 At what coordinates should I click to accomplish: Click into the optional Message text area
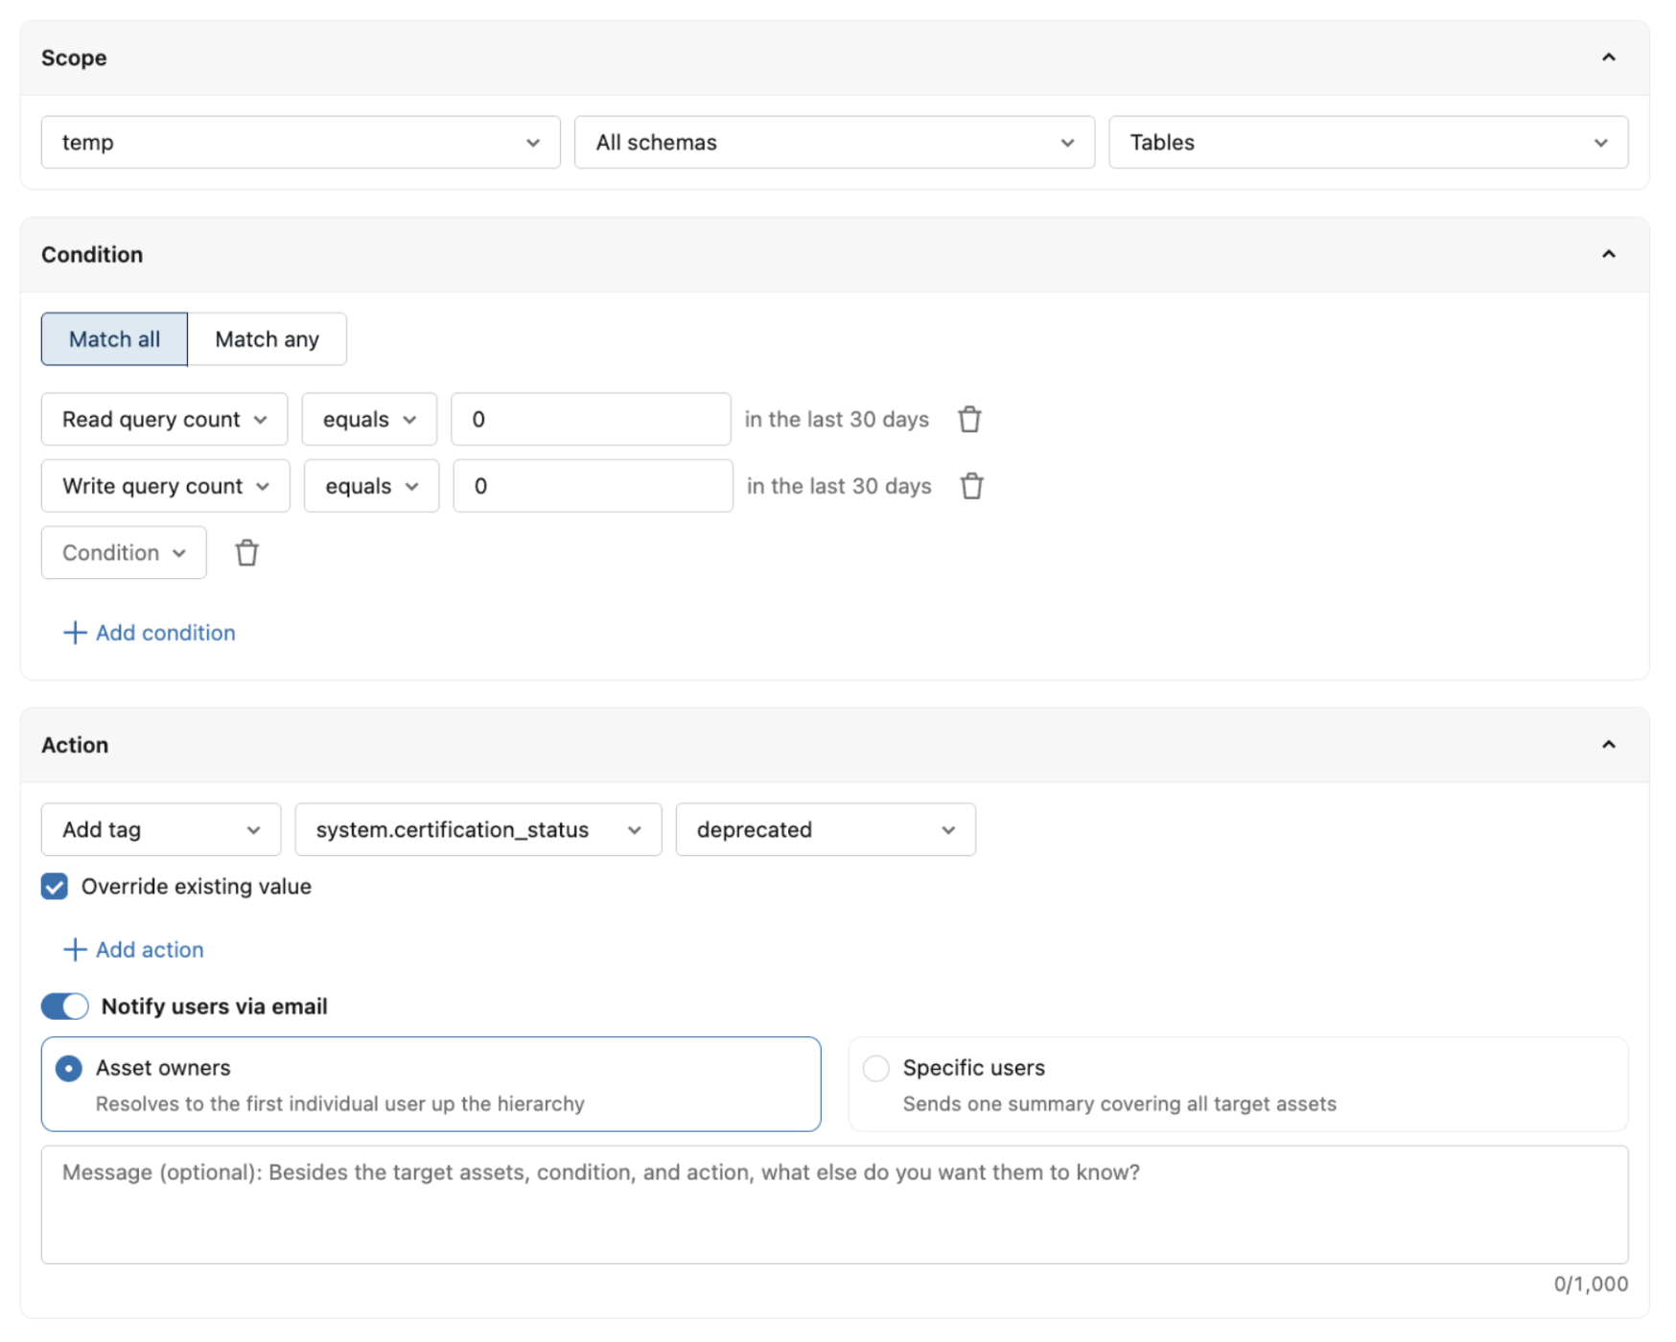coord(834,1205)
